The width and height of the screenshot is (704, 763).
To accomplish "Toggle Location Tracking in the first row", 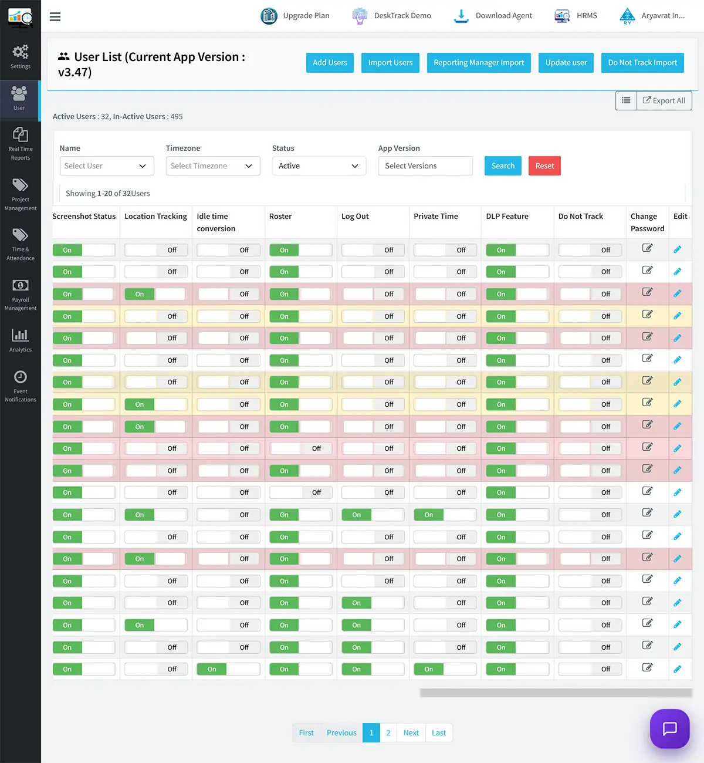I will 156,250.
